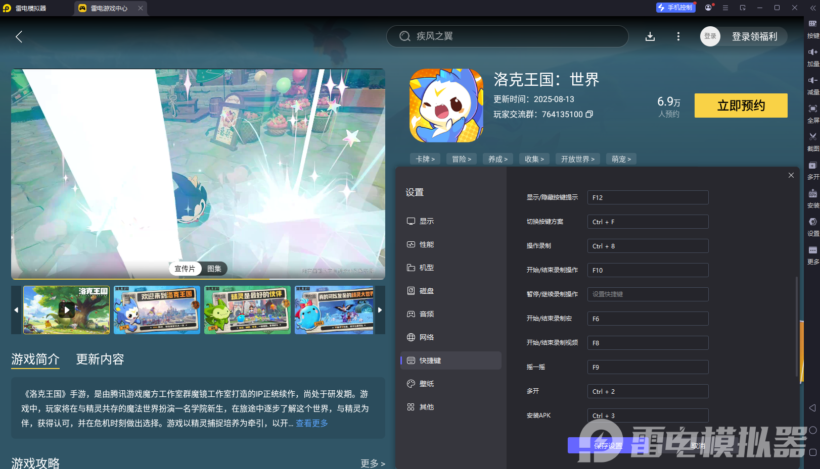The width and height of the screenshot is (820, 469).
Task: Copy group number 764135100 using copy icon
Action: pyautogui.click(x=589, y=114)
